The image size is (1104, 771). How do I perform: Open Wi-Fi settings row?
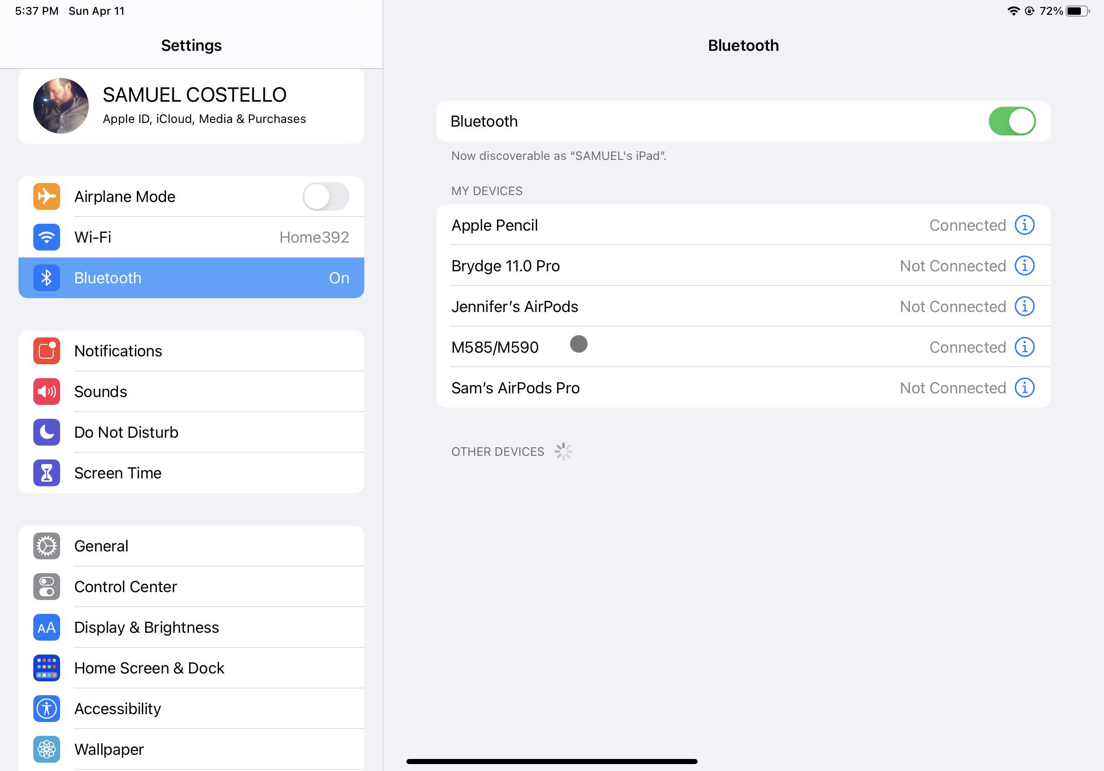coord(191,237)
